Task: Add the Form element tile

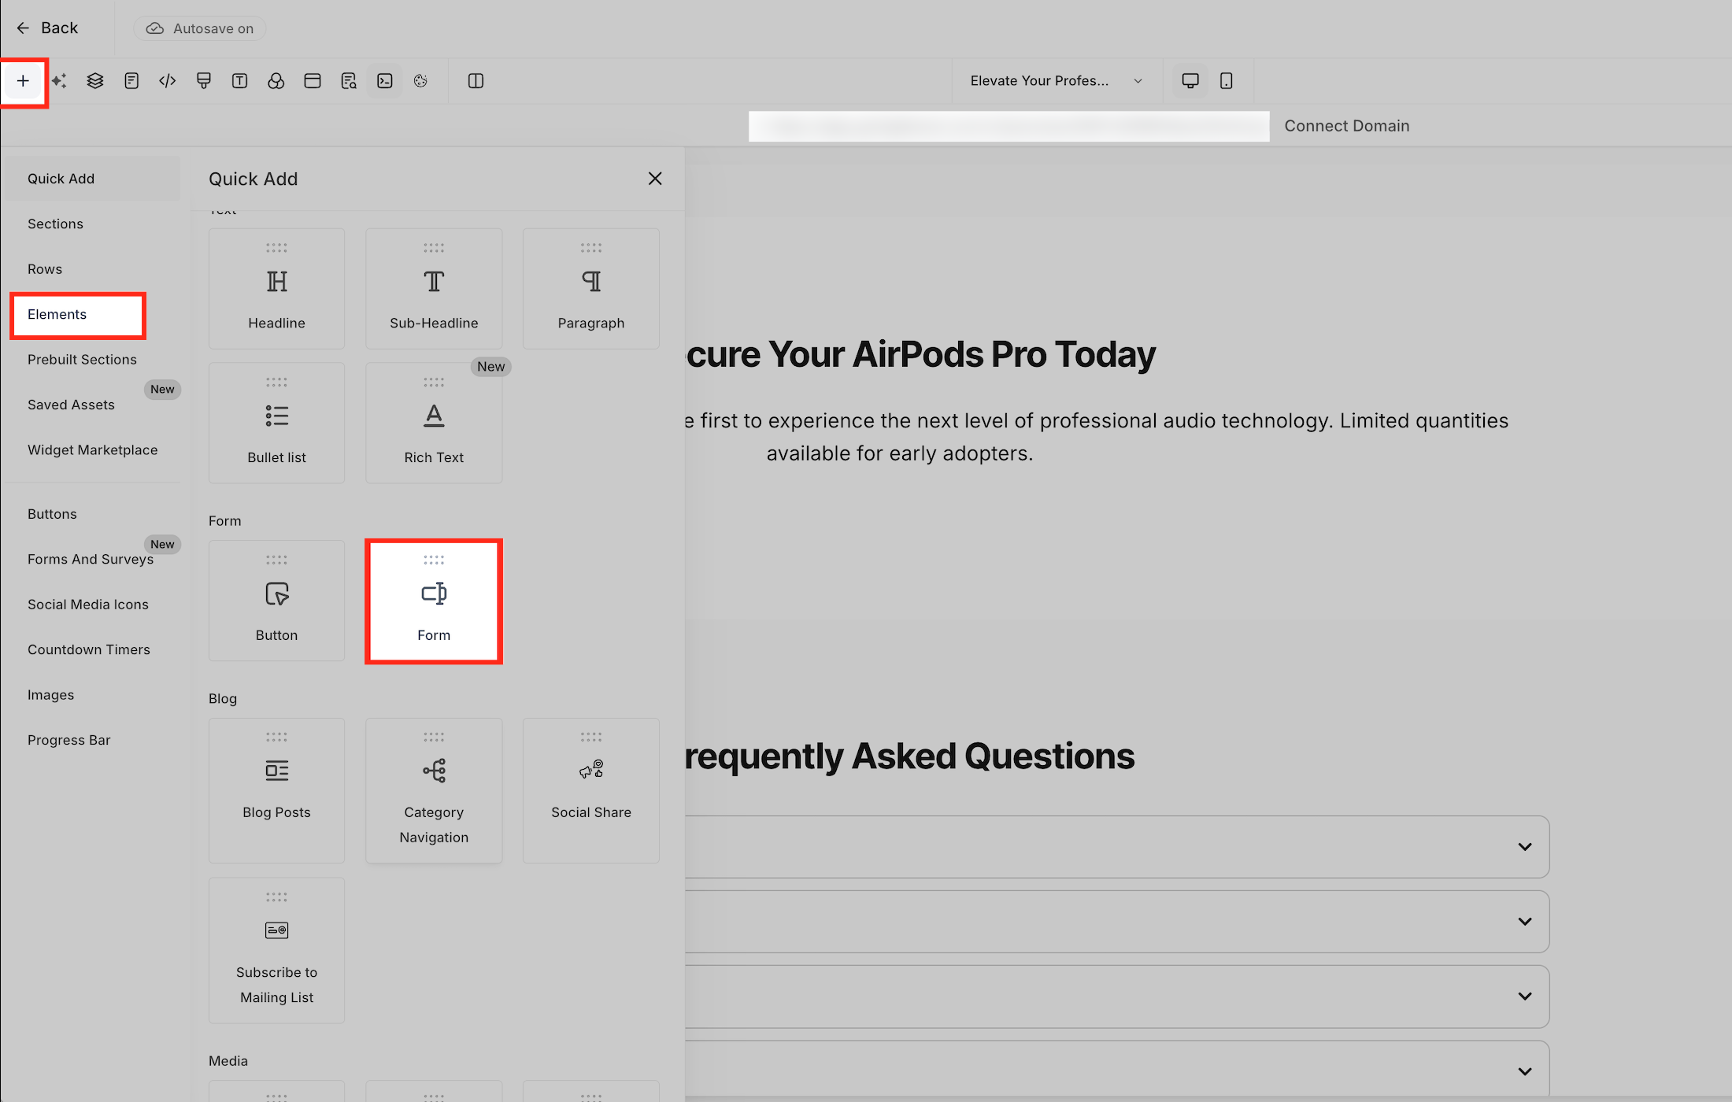Action: 434,601
